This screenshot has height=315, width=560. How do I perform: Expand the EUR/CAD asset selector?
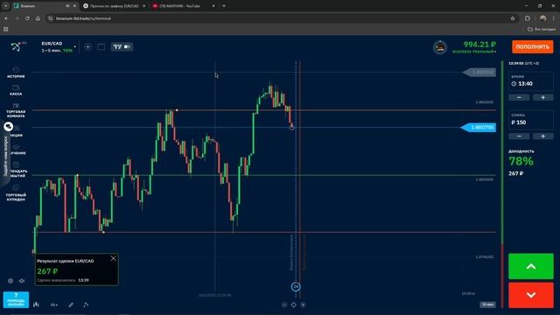[59, 46]
